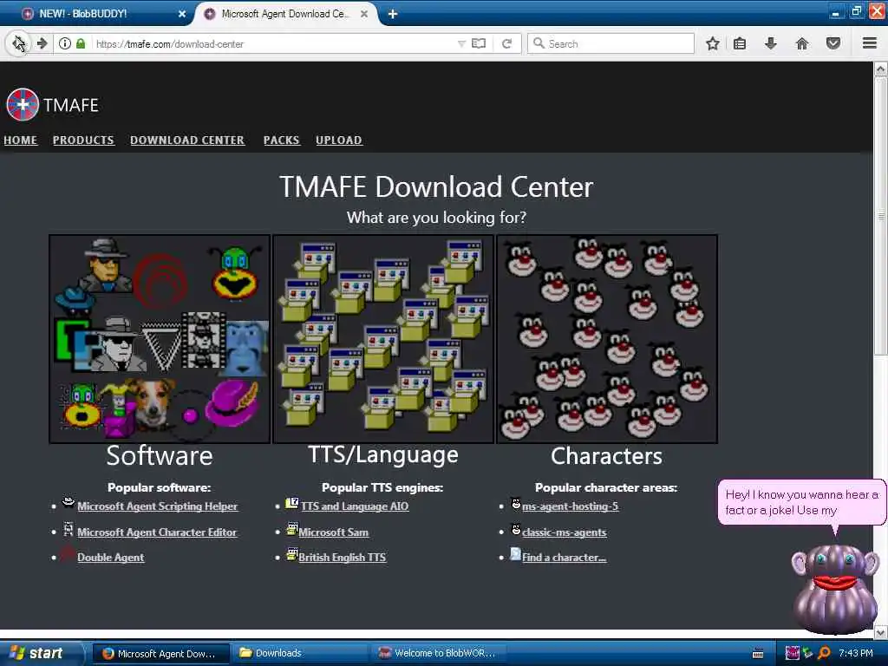Click the red Double Agent icon
Viewport: 888px width, 666px height.
coord(68,554)
